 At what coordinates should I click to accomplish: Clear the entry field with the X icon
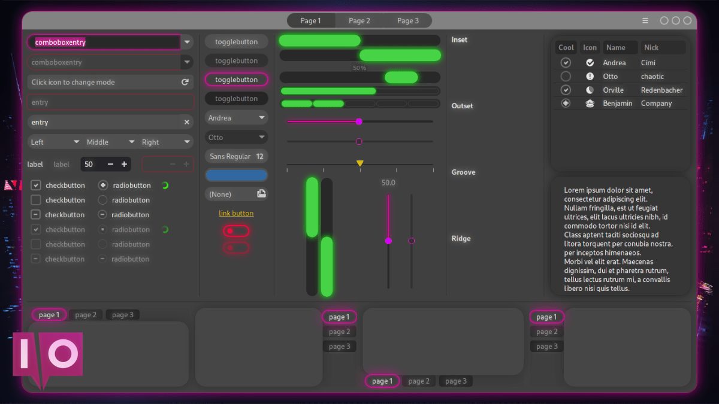point(186,122)
